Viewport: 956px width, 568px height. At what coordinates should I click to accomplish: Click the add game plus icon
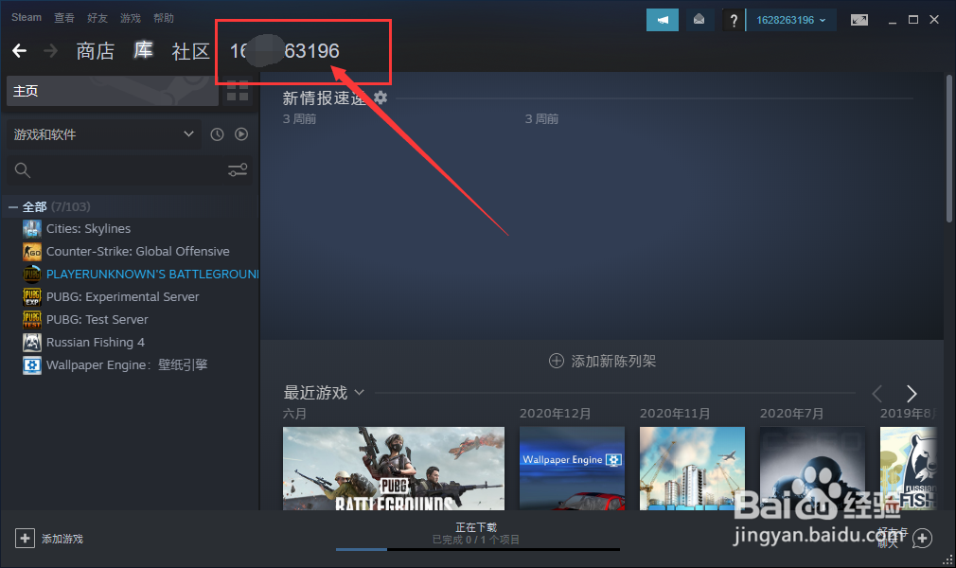pyautogui.click(x=25, y=538)
